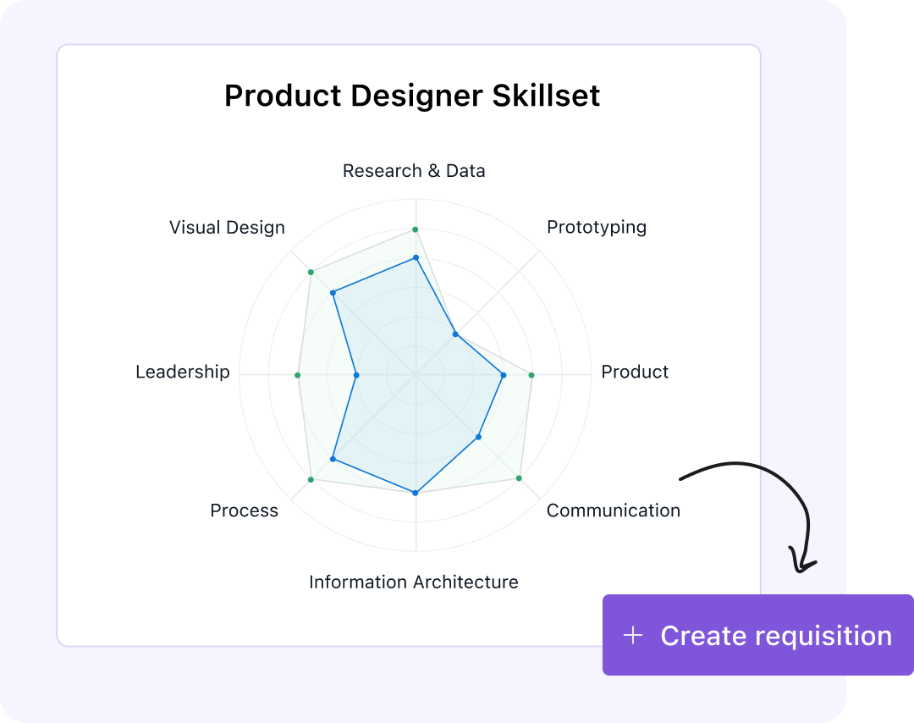Viewport: 914px width, 723px height.
Task: Select the Product Designer Skillset title
Action: (412, 96)
